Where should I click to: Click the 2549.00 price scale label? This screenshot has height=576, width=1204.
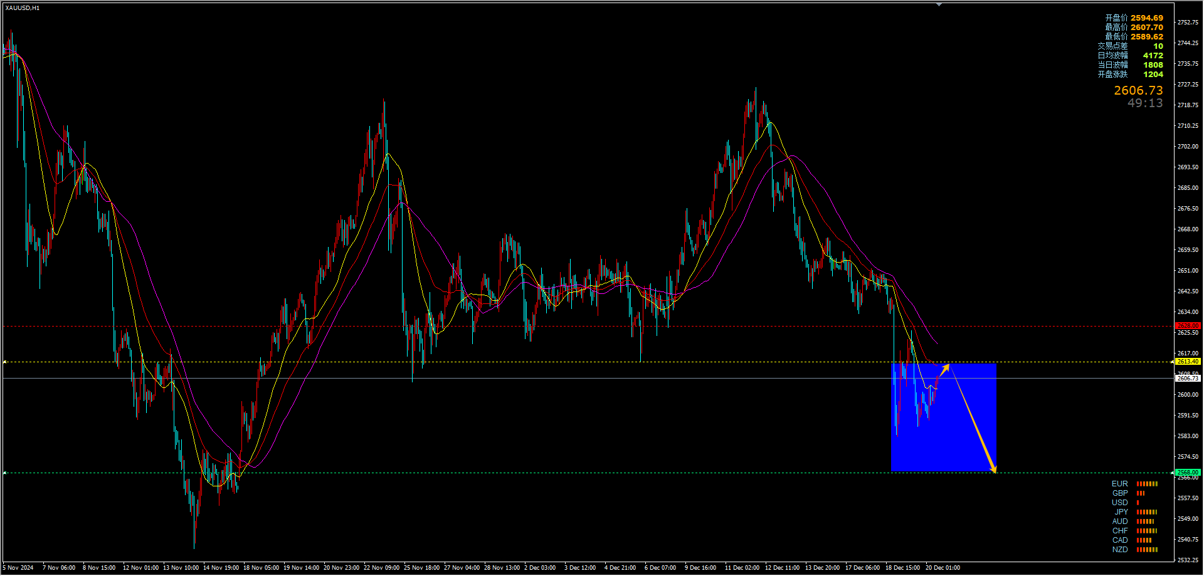coord(1188,519)
